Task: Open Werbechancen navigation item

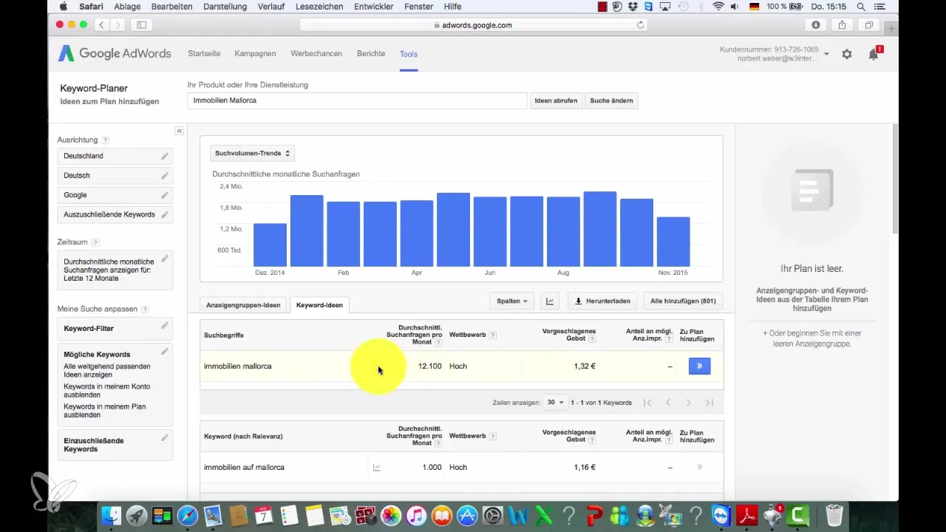Action: 316,54
